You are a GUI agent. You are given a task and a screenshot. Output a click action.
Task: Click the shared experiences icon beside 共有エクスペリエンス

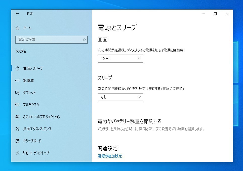click(x=17, y=129)
